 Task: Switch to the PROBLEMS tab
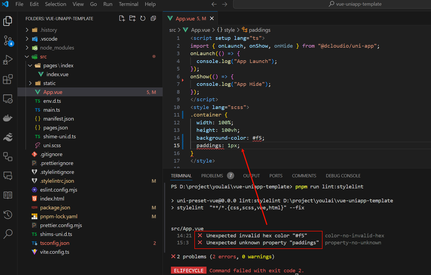click(212, 176)
